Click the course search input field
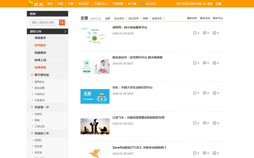The image size is (254, 158). click(x=44, y=23)
